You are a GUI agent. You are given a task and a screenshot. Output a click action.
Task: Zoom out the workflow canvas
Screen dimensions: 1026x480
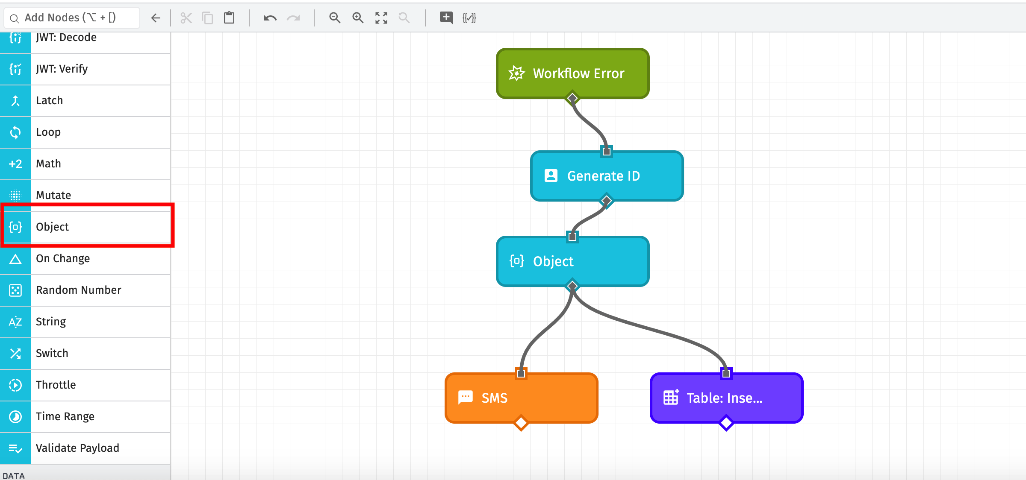click(335, 18)
